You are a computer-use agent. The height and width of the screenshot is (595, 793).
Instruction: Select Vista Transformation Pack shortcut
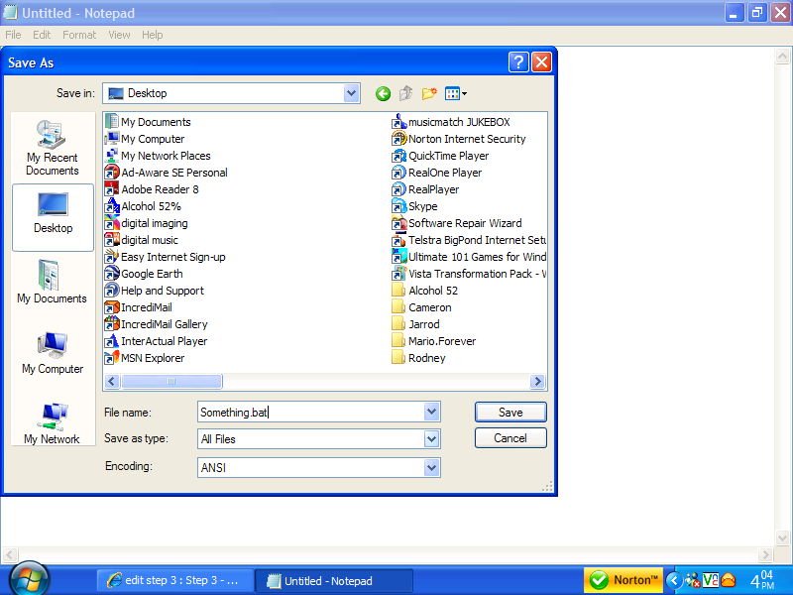coord(469,274)
